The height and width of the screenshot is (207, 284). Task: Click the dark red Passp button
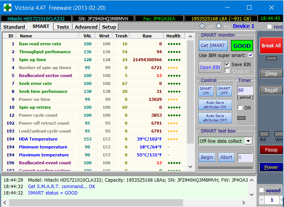[271, 150]
